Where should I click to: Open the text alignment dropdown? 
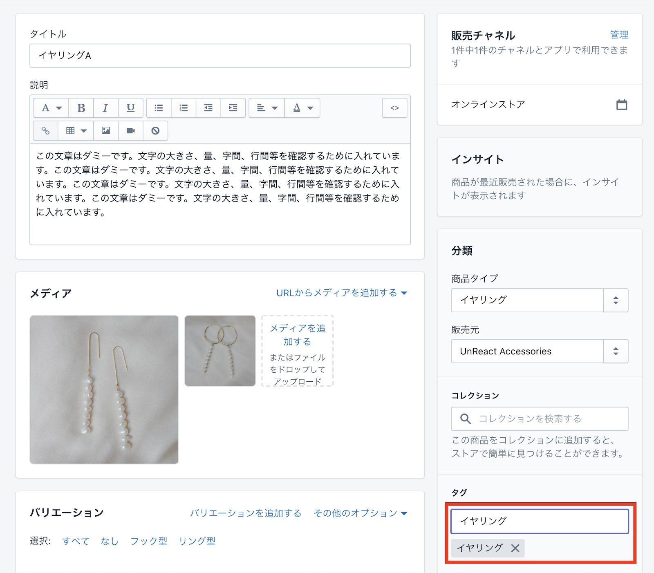[x=267, y=108]
